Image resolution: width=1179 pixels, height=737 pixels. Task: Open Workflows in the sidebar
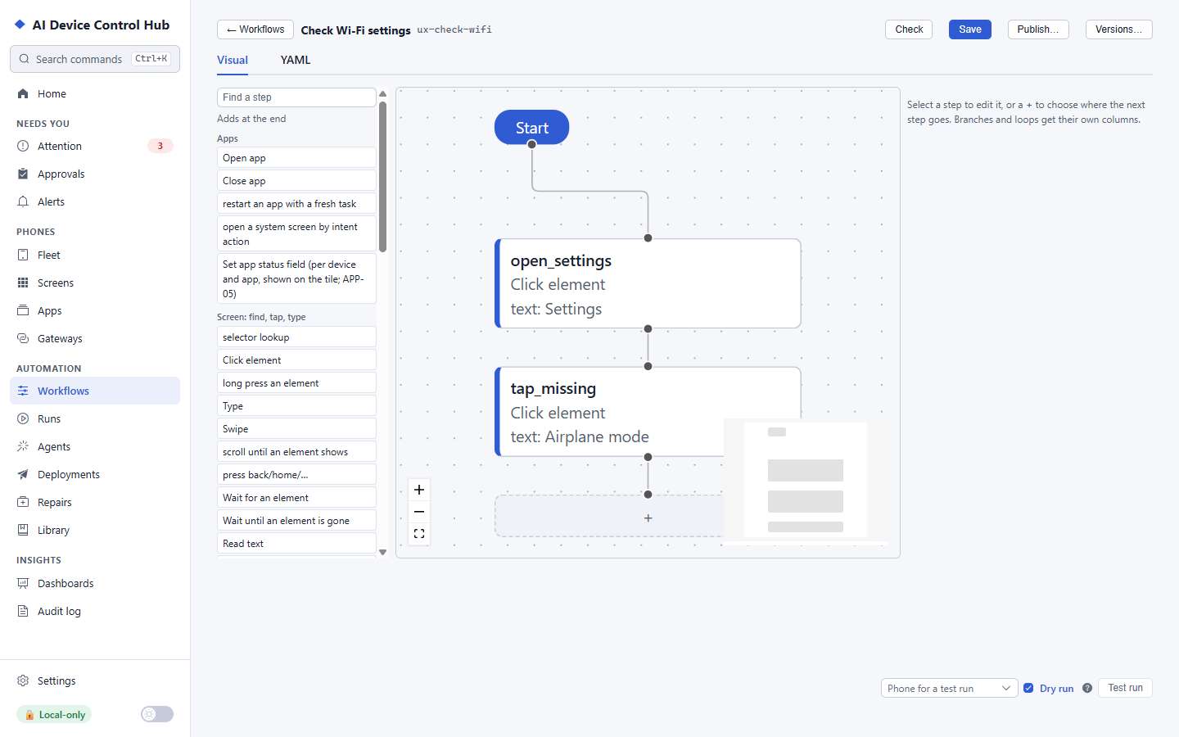point(95,391)
